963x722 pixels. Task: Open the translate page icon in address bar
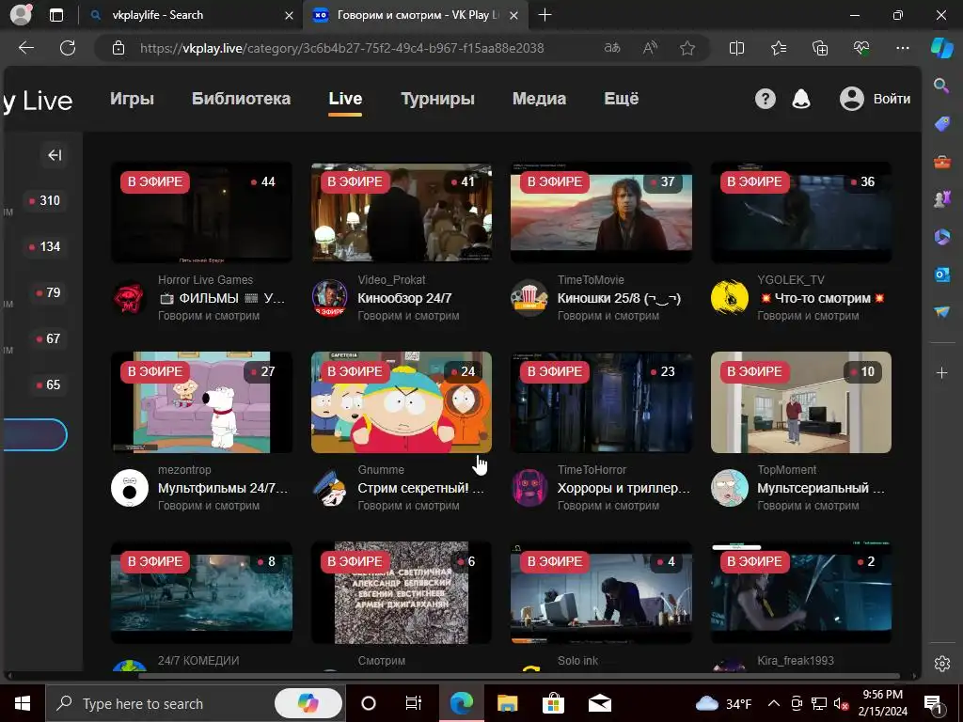(612, 48)
